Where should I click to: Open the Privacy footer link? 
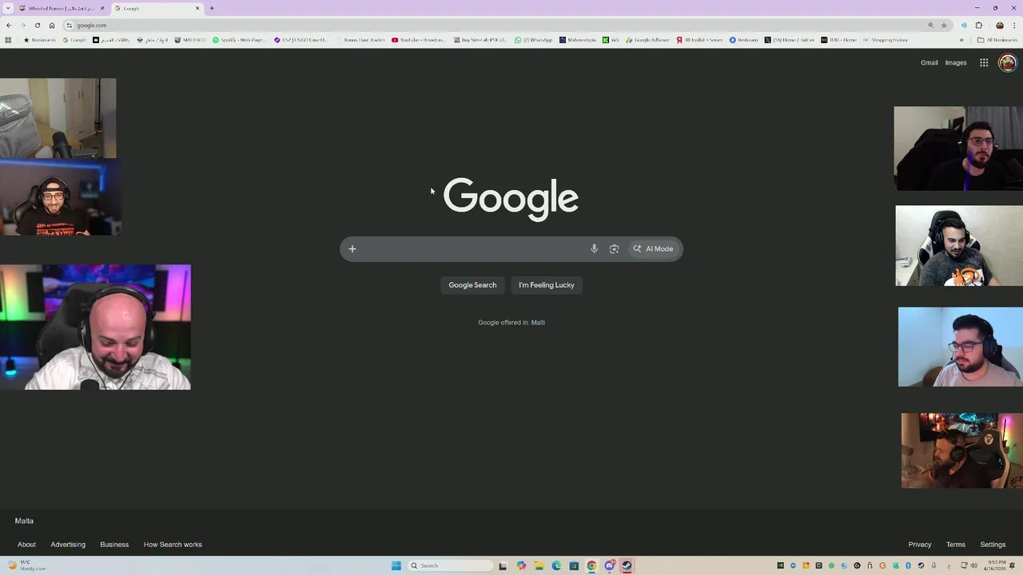(x=920, y=545)
